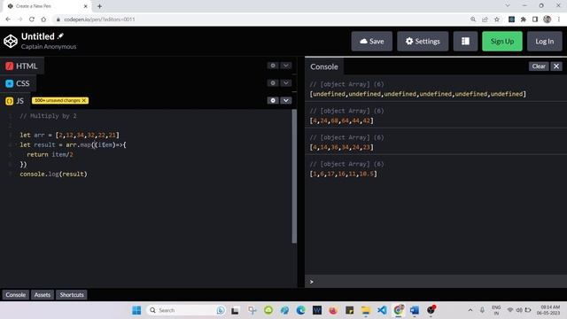
Task: Go to browser home page
Action: (x=43, y=19)
